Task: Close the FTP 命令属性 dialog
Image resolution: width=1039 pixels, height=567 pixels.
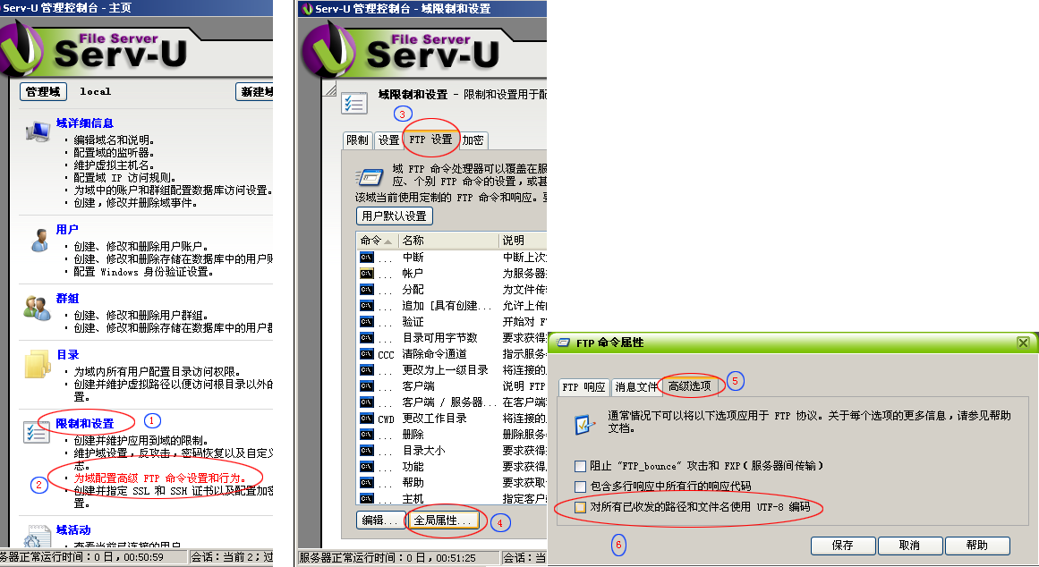Action: 1023,343
